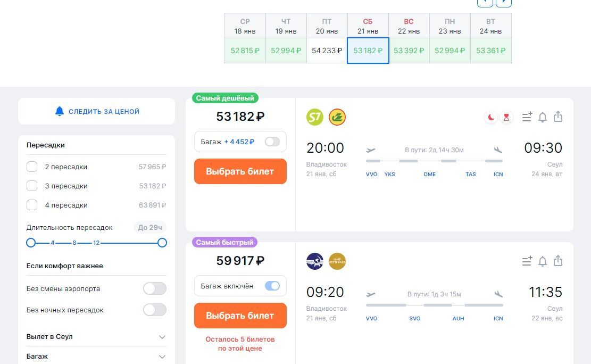Check the "2 пересадки" checkbox
This screenshot has height=364, width=591.
click(x=32, y=167)
